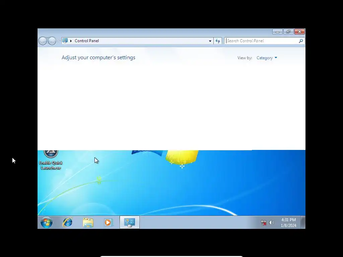The height and width of the screenshot is (257, 343).
Task: Minimize the Control Panel window
Action: click(277, 32)
